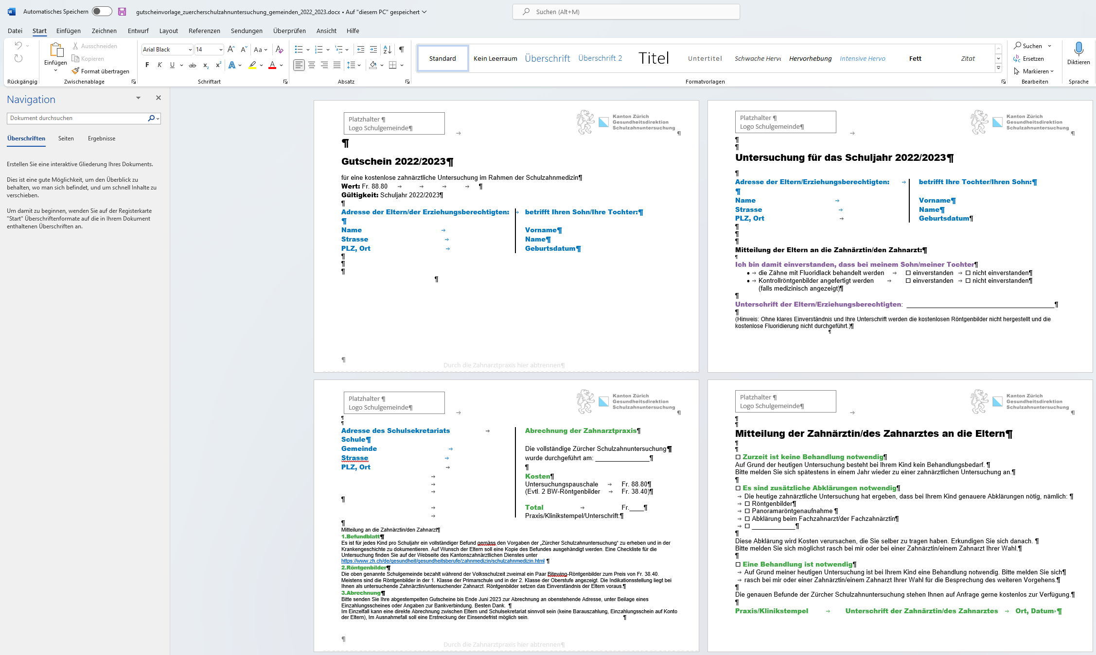
Task: Apply Kein Leerraum style
Action: point(495,58)
